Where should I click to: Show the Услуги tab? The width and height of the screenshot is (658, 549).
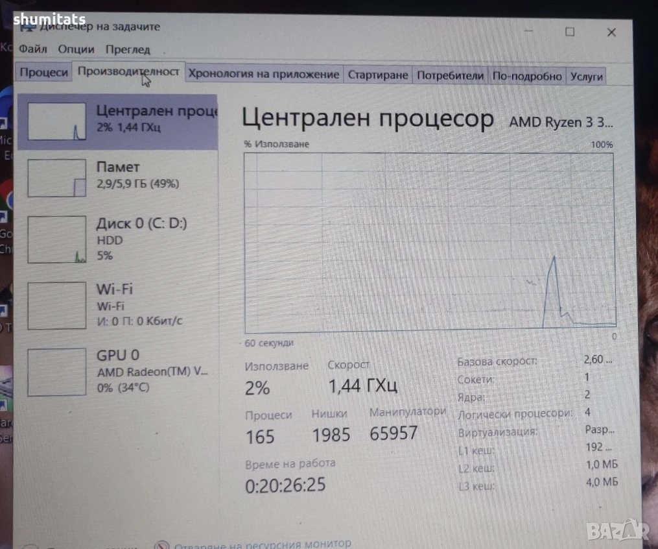(x=586, y=77)
